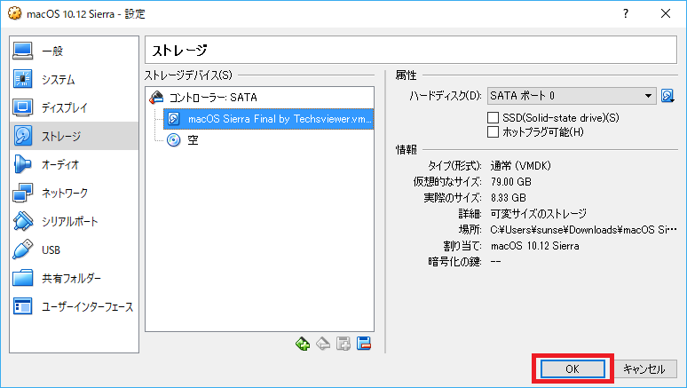Click the display screen icon for ディスプレイ

(23, 107)
